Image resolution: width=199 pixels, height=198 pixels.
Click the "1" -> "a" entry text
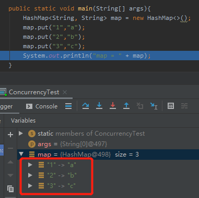click(x=62, y=164)
